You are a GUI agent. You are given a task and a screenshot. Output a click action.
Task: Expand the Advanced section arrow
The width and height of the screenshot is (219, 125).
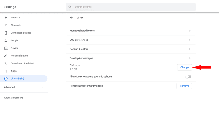(x=43, y=87)
